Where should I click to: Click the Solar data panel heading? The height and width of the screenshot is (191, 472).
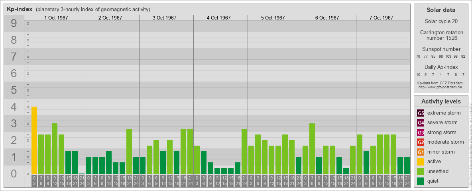tap(441, 10)
